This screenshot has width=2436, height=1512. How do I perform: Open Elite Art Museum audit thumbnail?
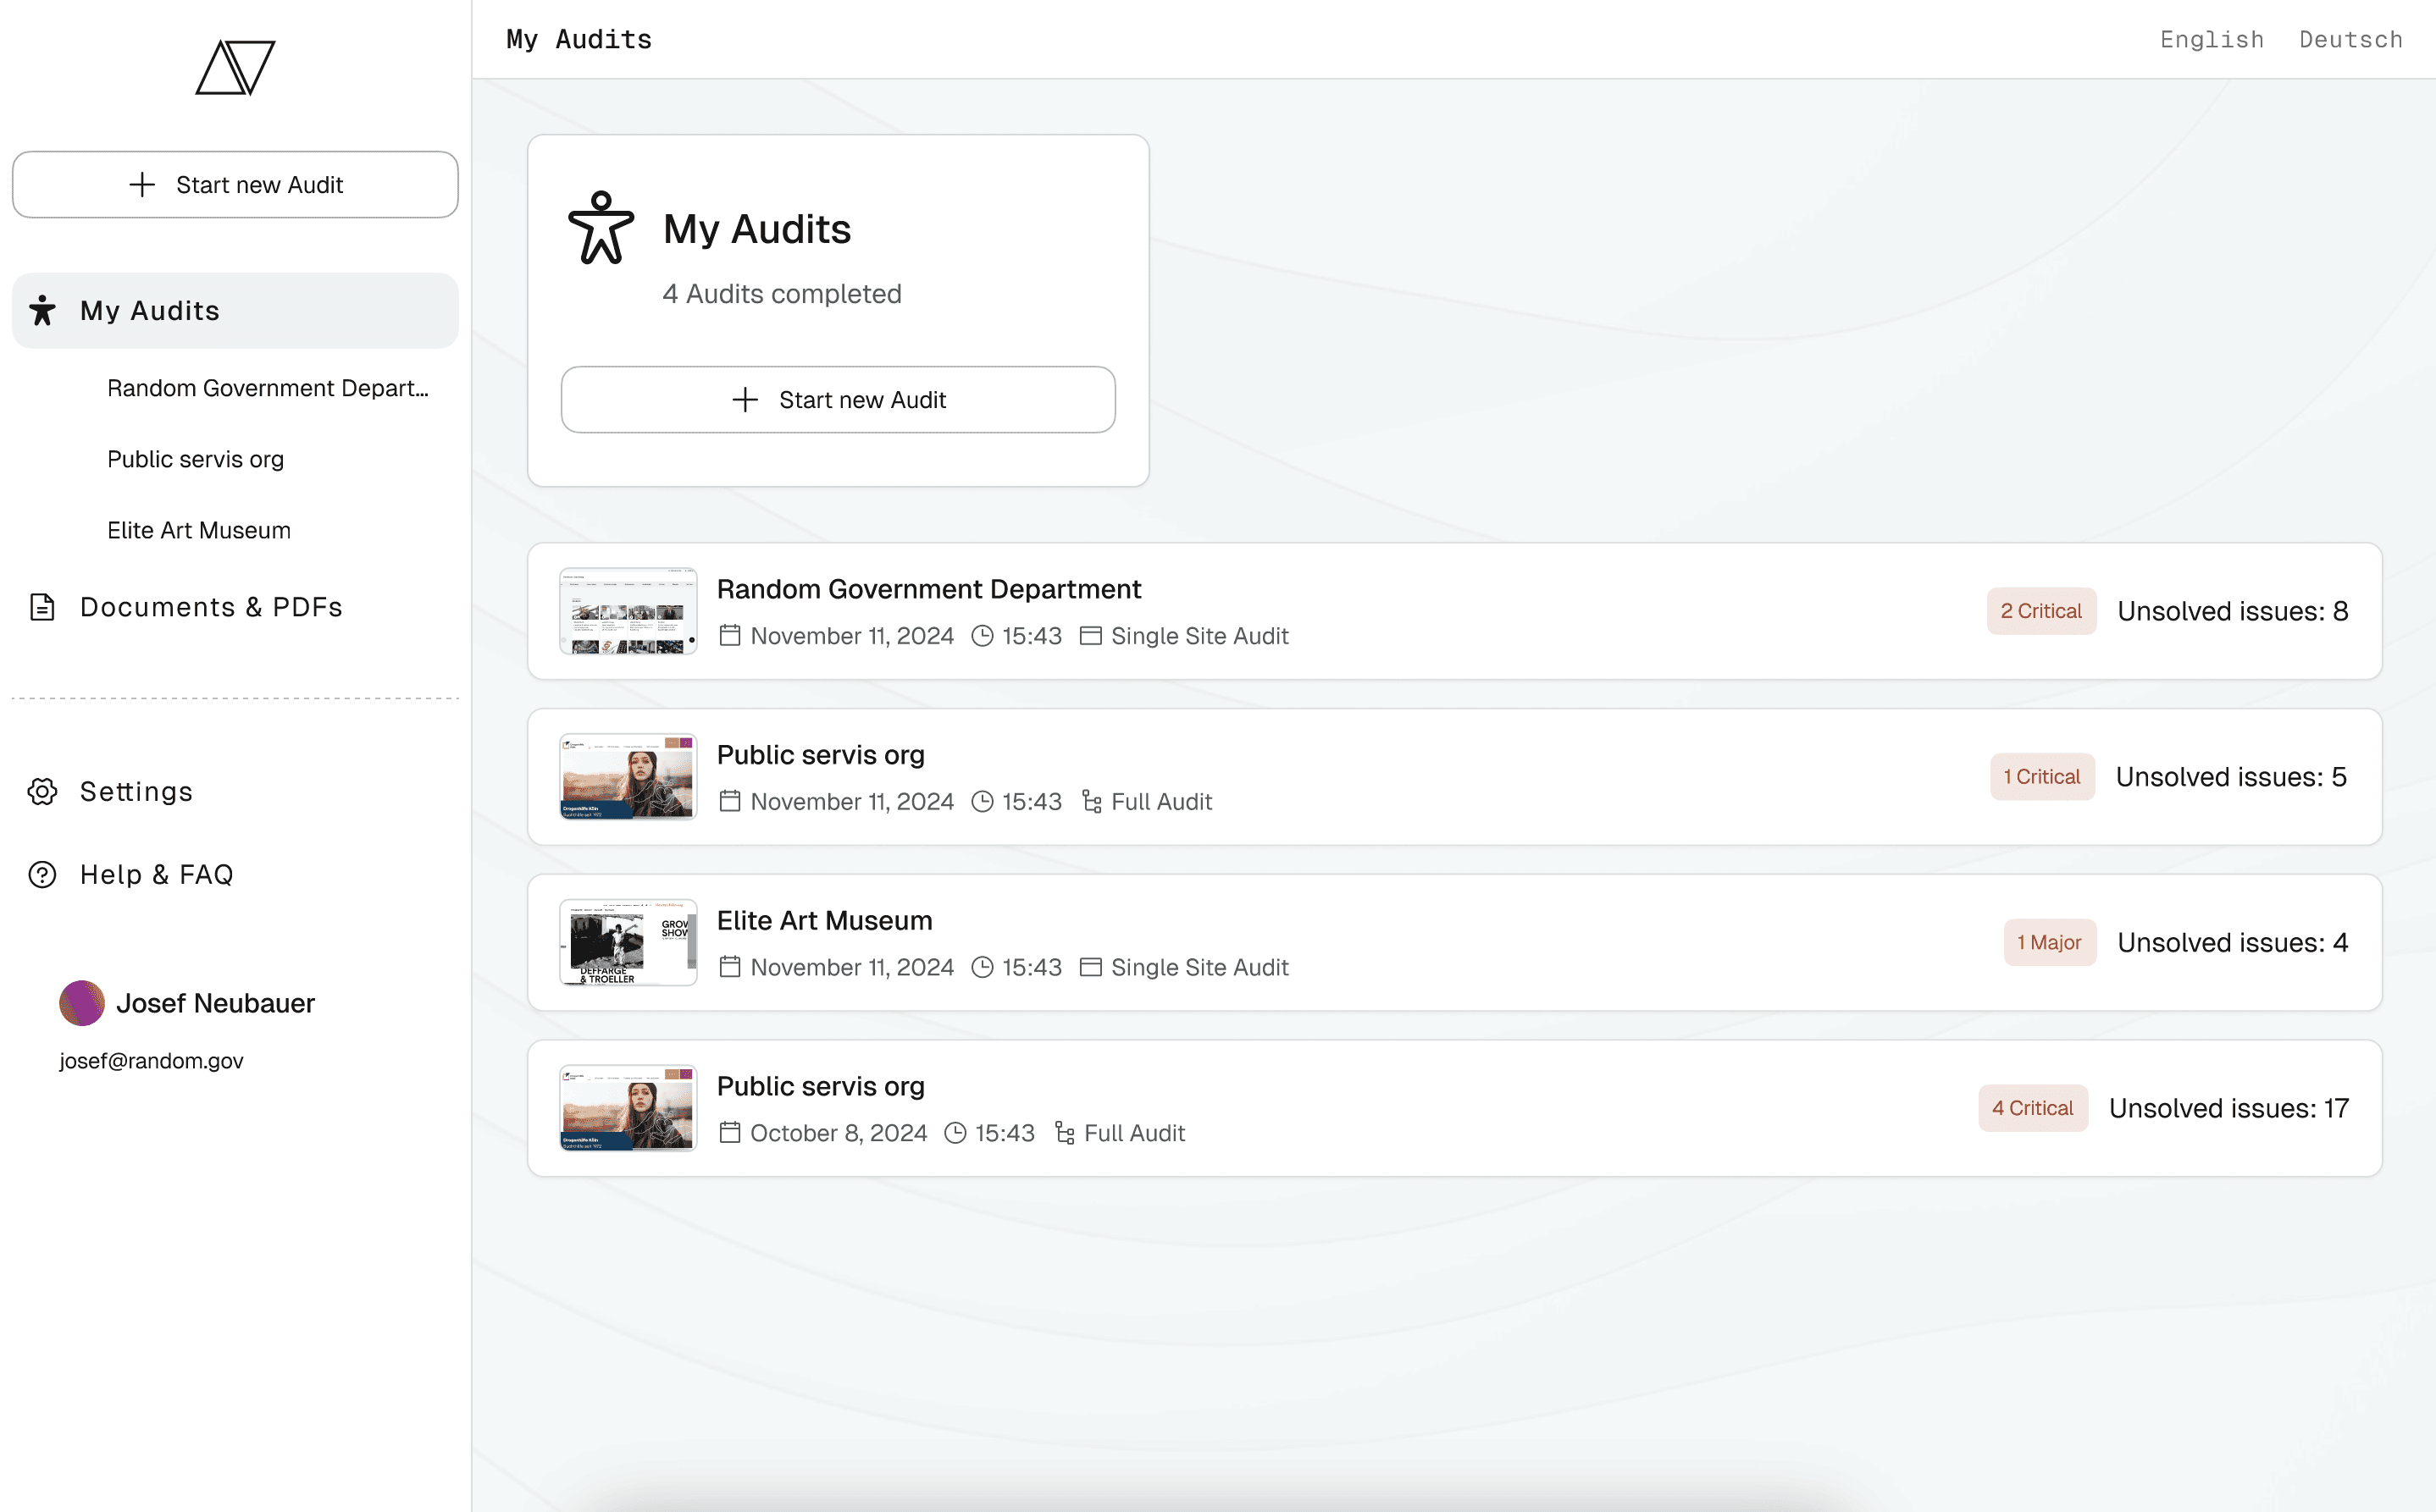628,942
